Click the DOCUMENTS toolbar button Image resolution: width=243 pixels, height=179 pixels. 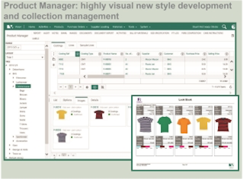pos(86,33)
